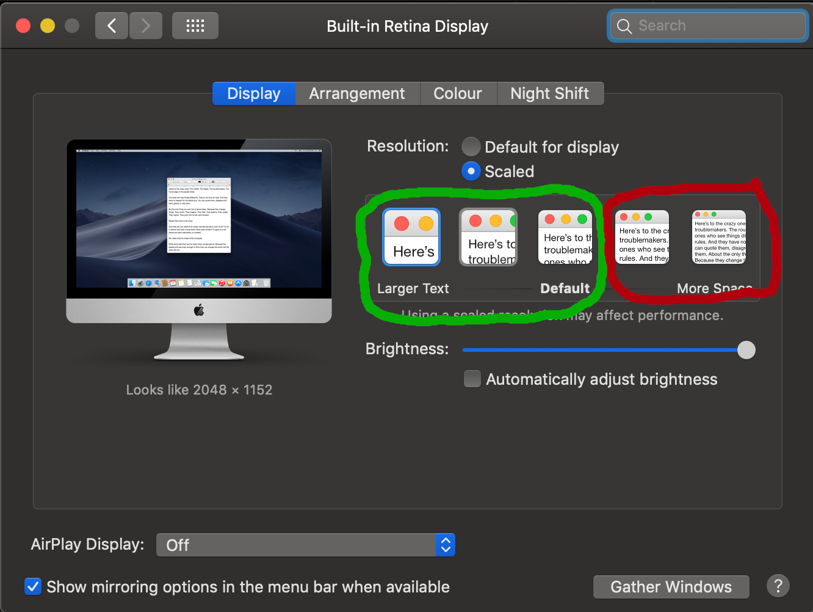Open the Night Shift tab
Viewport: 813px width, 612px height.
(x=550, y=93)
